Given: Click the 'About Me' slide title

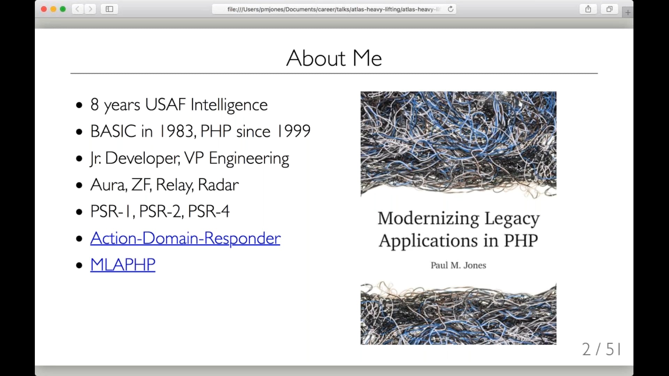Looking at the screenshot, I should (334, 58).
